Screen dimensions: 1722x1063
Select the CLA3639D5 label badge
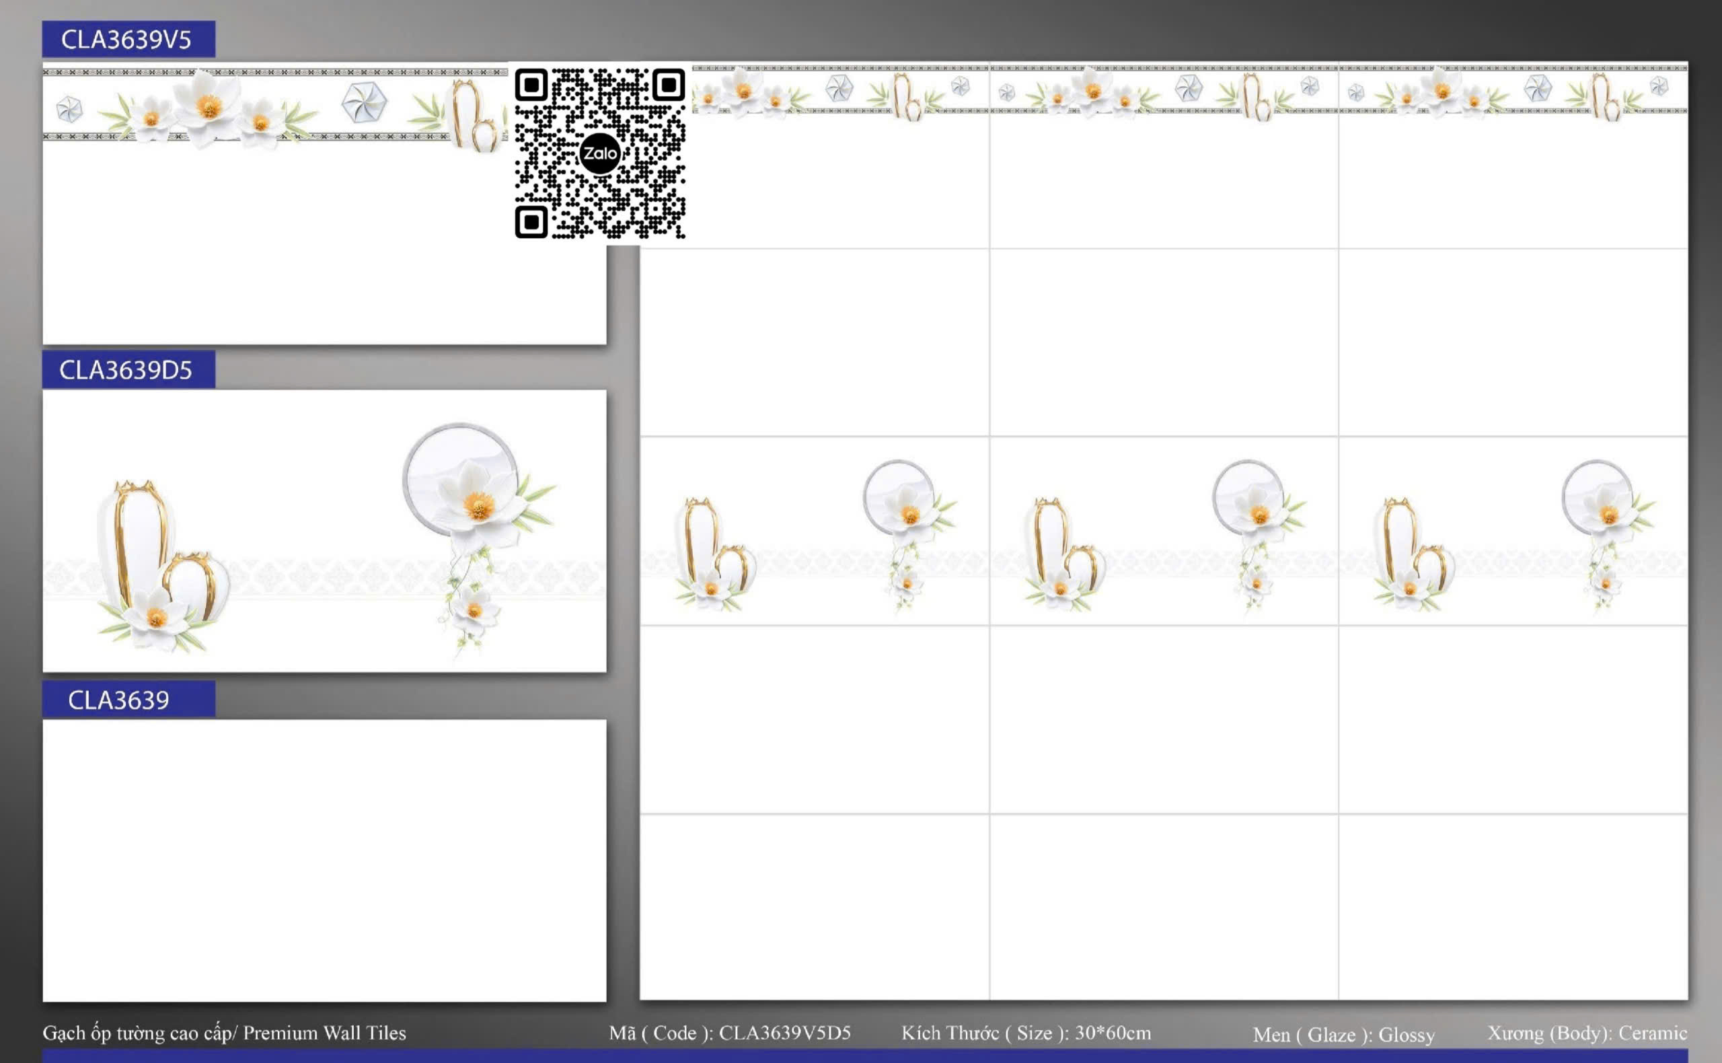[x=128, y=370]
